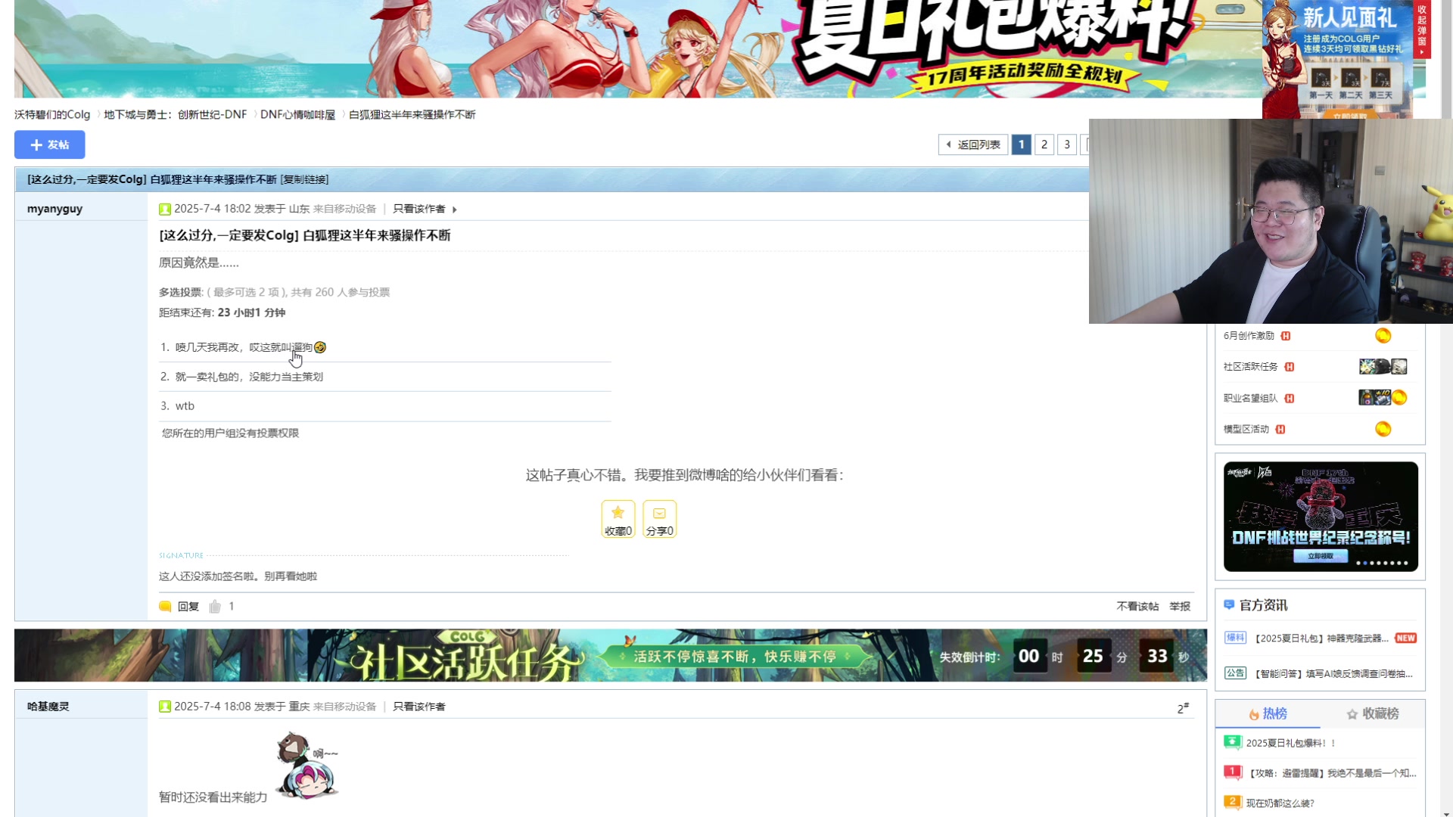
Task: Click 回复 link under first post
Action: point(188,607)
